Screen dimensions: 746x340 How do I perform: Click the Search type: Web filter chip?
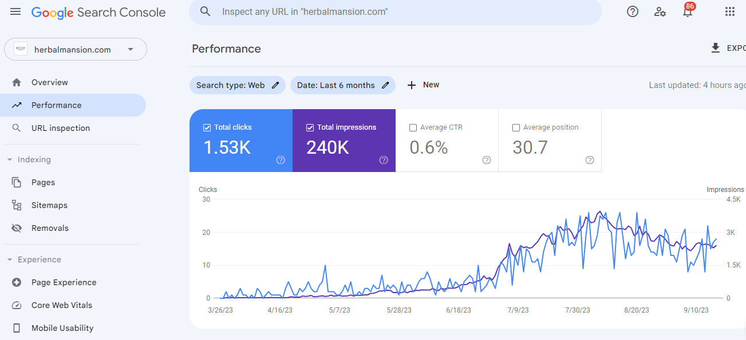click(238, 85)
